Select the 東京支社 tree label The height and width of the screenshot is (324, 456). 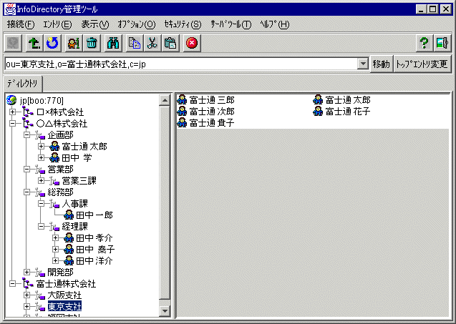(64, 306)
